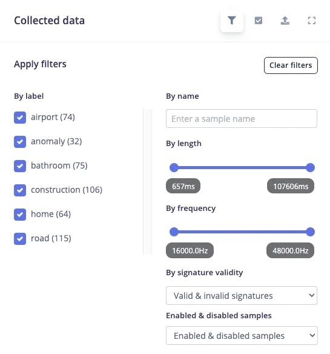Toggle the filter funnel icon

(232, 21)
